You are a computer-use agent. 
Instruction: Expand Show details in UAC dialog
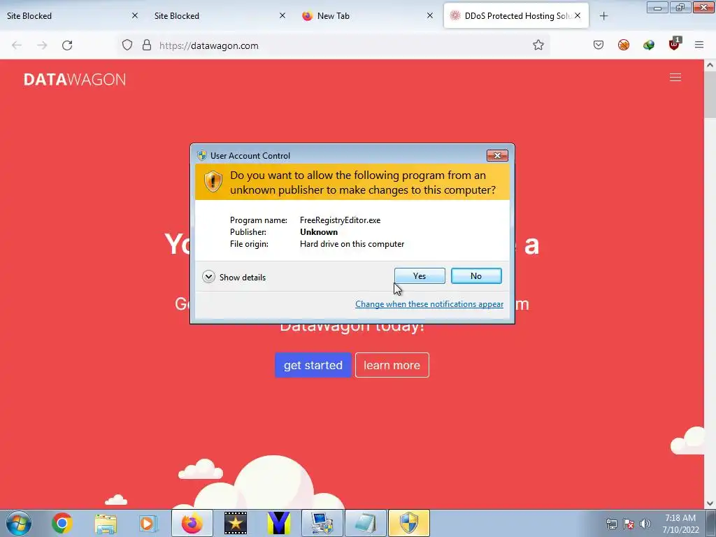[234, 277]
